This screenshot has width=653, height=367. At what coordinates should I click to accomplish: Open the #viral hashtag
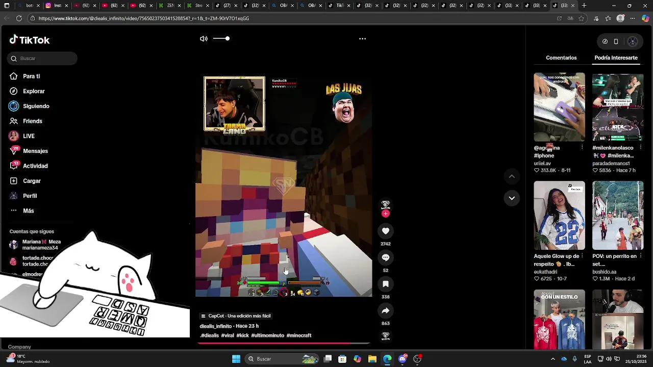tap(228, 335)
